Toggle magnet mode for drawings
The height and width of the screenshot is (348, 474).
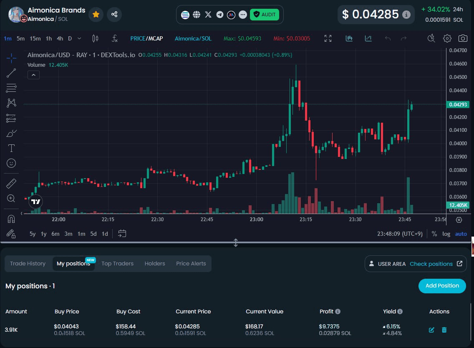[x=11, y=219]
